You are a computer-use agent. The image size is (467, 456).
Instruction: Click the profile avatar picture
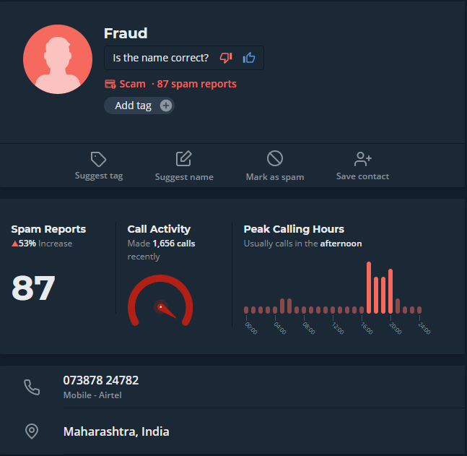(58, 59)
